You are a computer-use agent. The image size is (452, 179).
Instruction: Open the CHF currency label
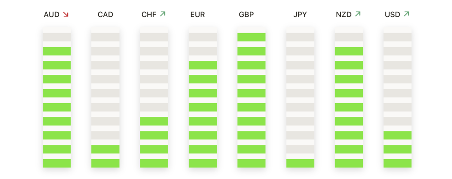pos(149,15)
